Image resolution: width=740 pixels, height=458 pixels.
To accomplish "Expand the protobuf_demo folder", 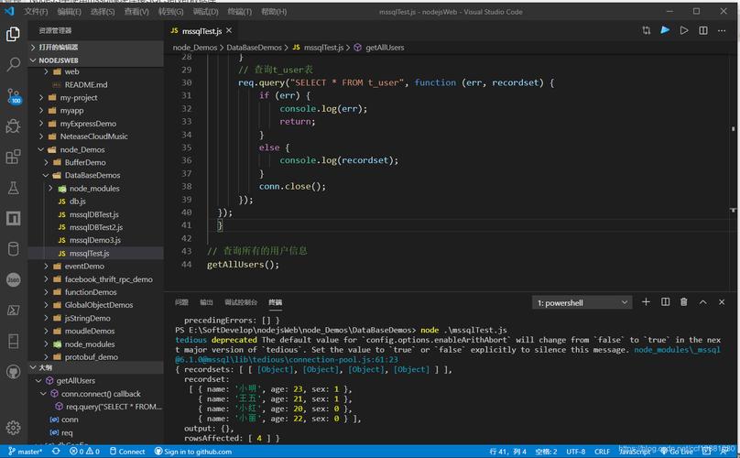I will pyautogui.click(x=46, y=357).
